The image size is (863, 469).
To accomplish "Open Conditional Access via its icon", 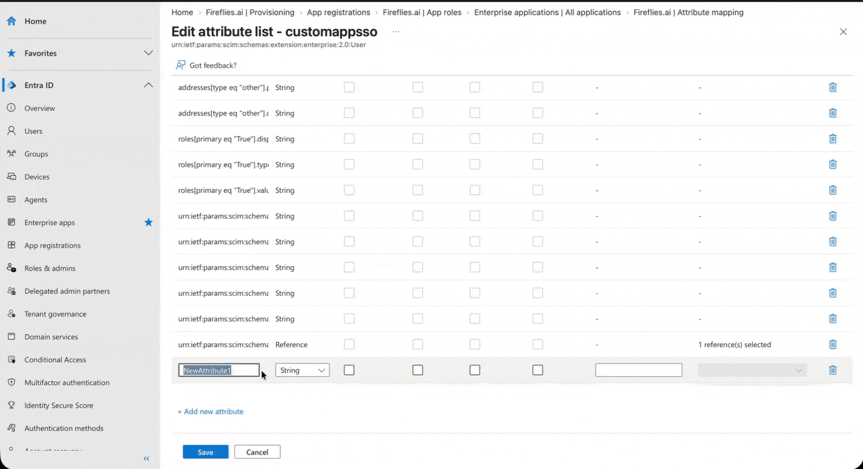I will tap(12, 359).
